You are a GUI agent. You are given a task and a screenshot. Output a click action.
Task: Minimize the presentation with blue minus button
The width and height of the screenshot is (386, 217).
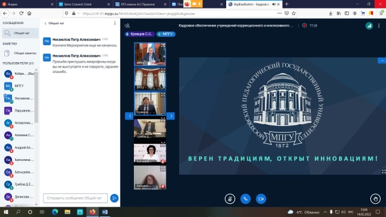pos(382,60)
